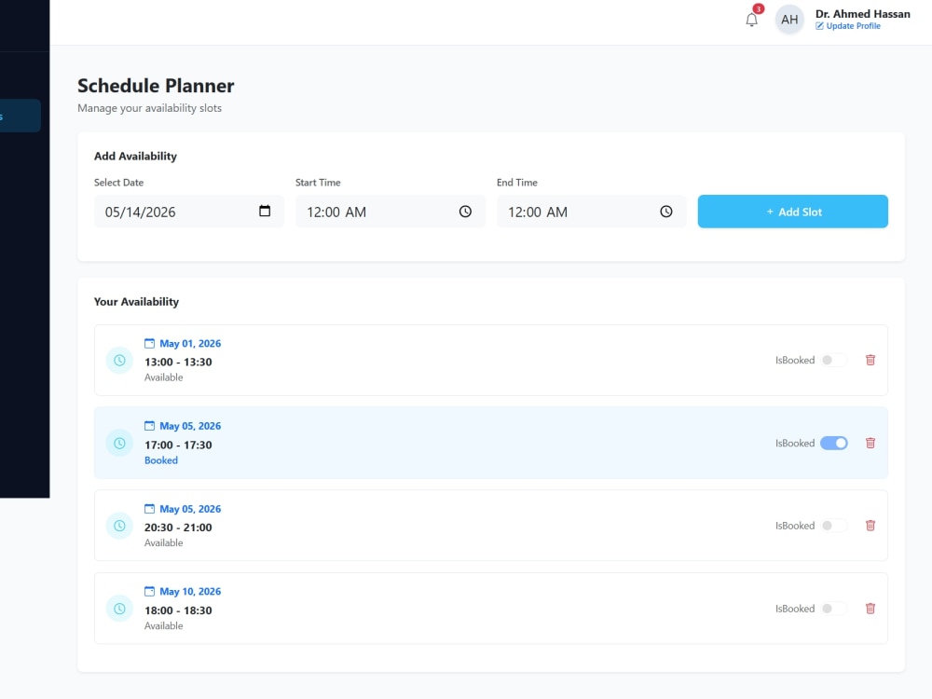Open the calendar picker in Select Date
This screenshot has height=699, width=932.
(x=265, y=211)
